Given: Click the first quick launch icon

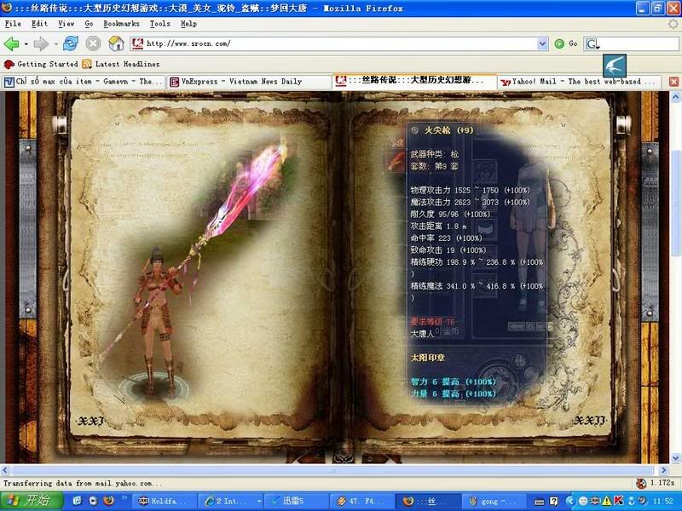Looking at the screenshot, I should pyautogui.click(x=78, y=501).
